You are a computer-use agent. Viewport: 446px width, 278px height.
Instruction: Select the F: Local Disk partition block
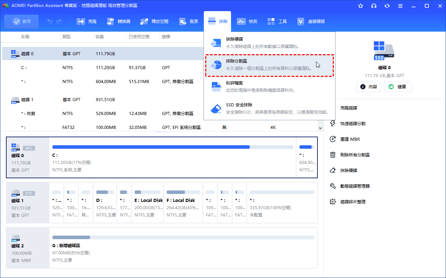[183, 203]
